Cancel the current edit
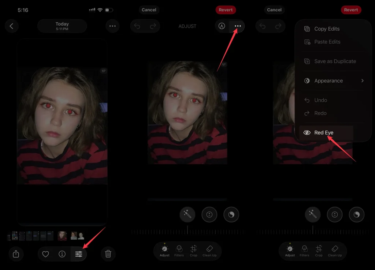 (x=149, y=10)
